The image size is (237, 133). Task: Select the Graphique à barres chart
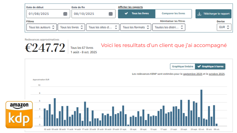[210, 66]
